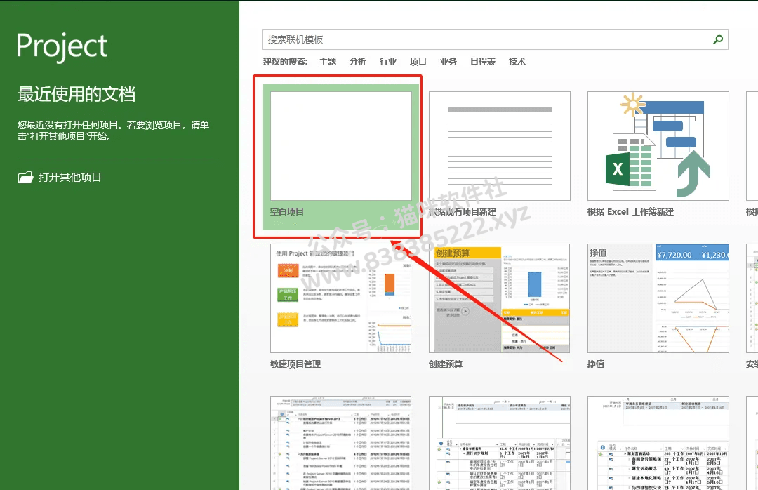
Task: Click the search magnifier icon
Action: (x=718, y=40)
